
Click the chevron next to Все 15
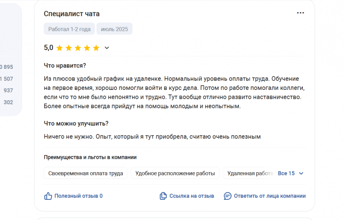coord(301,173)
